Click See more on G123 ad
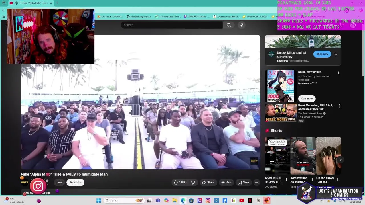The image size is (365, 205). [x=307, y=99]
